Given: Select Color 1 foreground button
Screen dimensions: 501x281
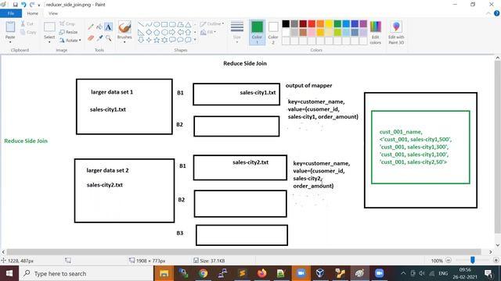Looking at the screenshot, I should coord(257,32).
